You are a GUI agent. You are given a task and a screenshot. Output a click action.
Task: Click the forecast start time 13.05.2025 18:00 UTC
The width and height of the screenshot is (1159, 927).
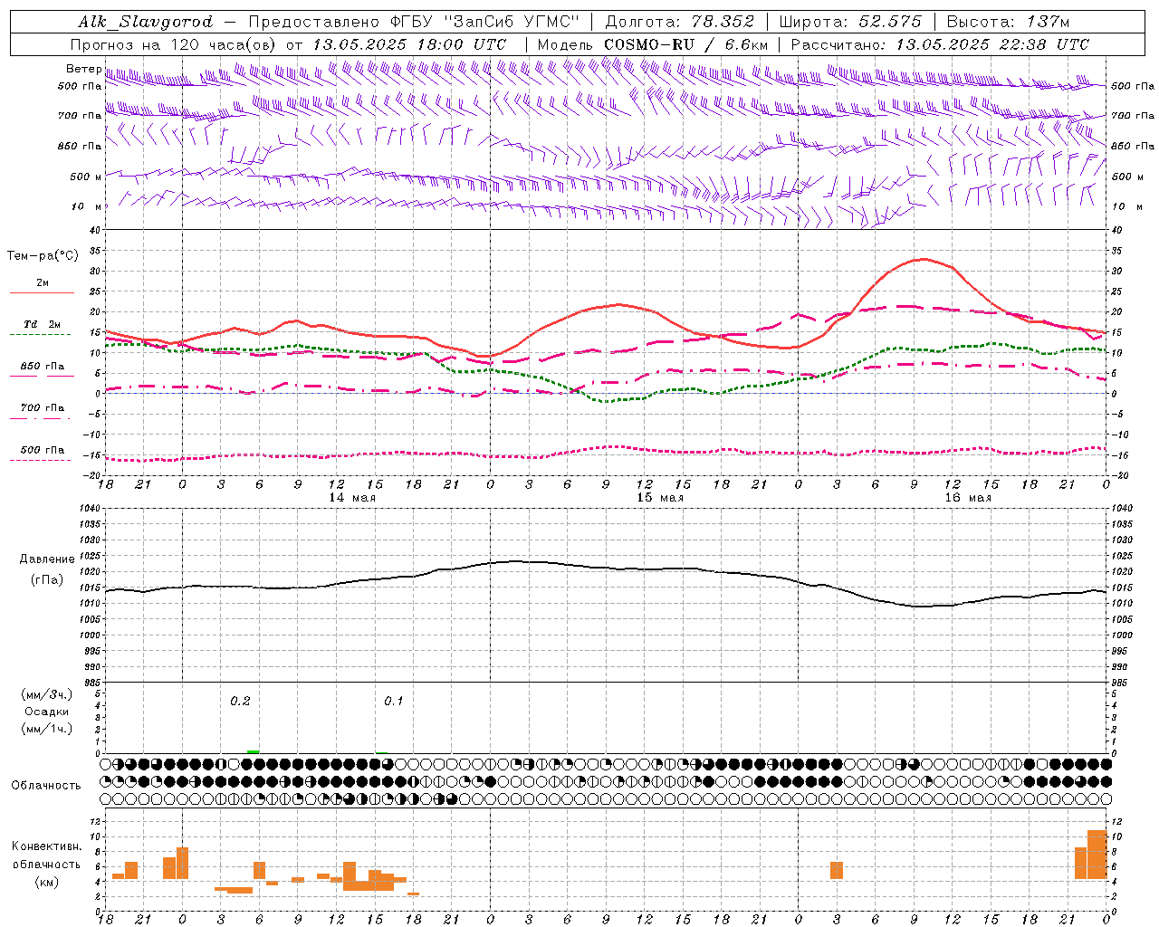pyautogui.click(x=408, y=44)
